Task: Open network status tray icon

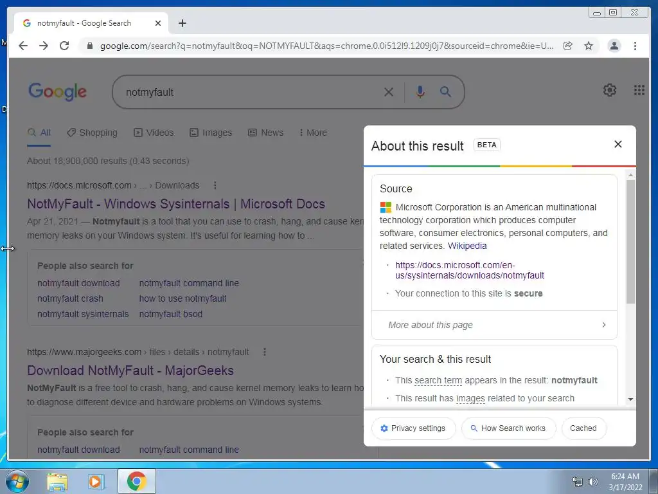Action: [x=578, y=482]
